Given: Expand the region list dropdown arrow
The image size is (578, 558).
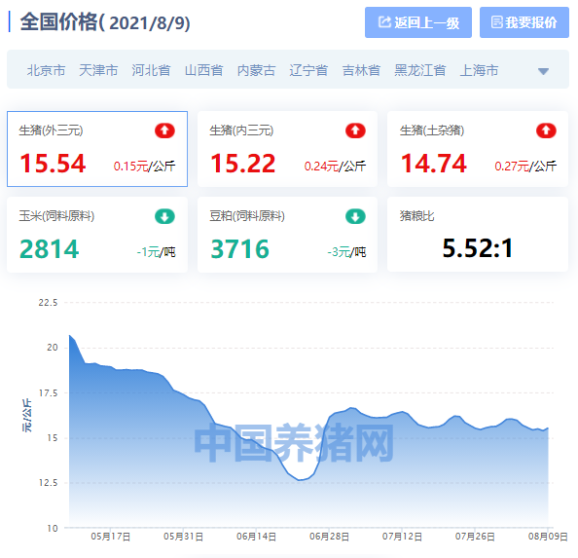Looking at the screenshot, I should (x=543, y=71).
